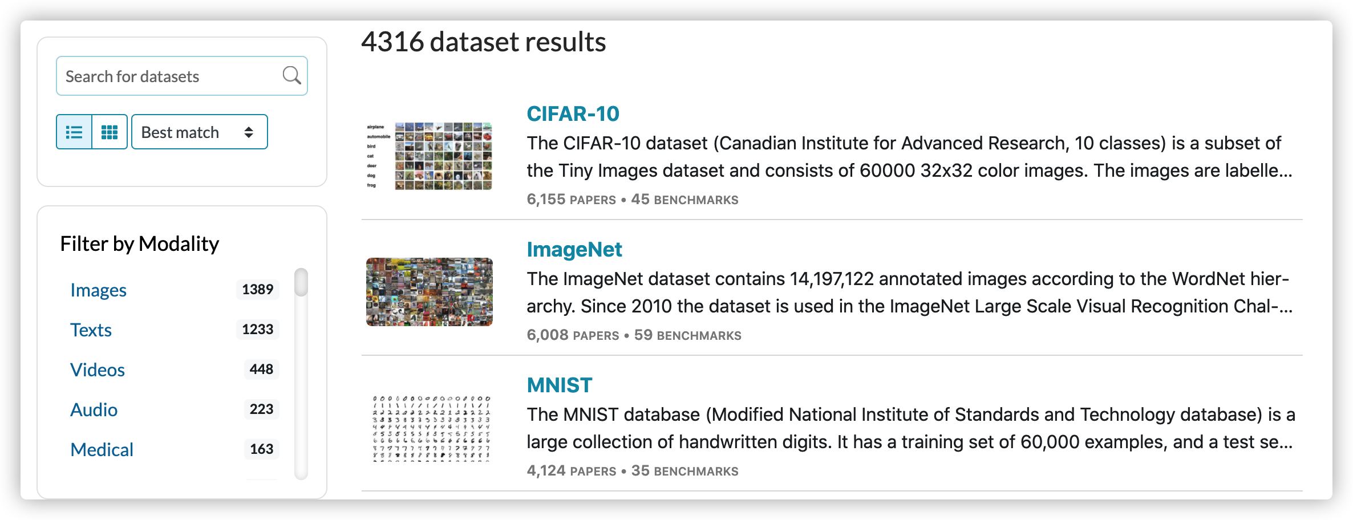1353x520 pixels.
Task: Click the CIFAR-10 thumbnail image
Action: tap(429, 156)
